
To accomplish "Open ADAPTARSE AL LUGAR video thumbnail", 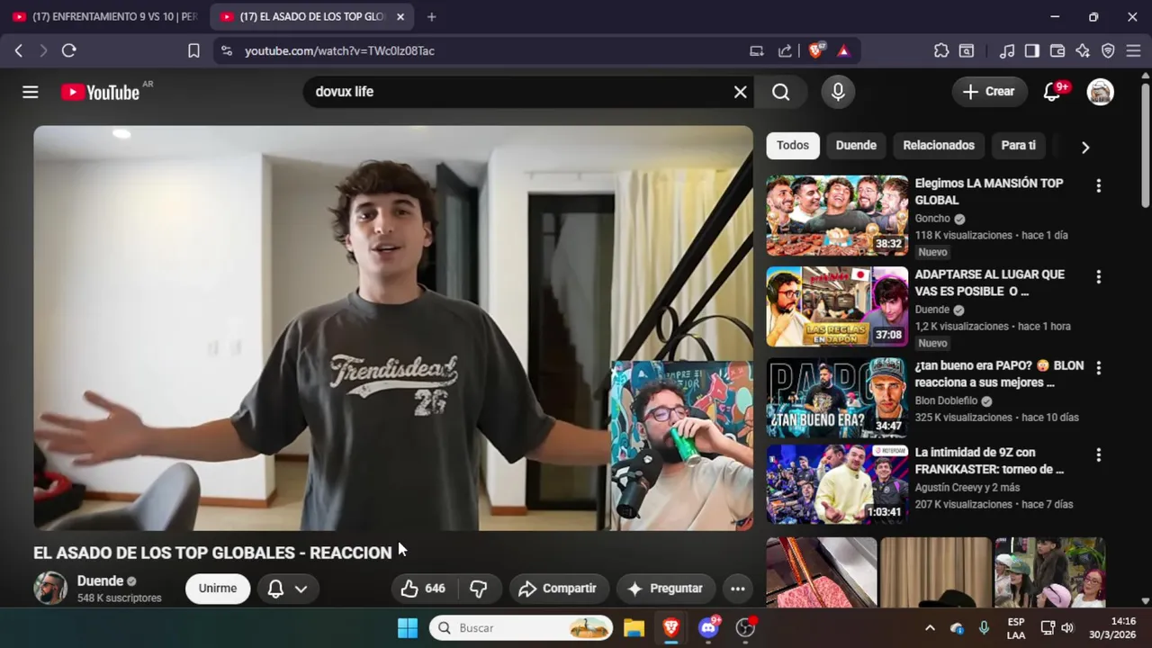I will 837,306.
